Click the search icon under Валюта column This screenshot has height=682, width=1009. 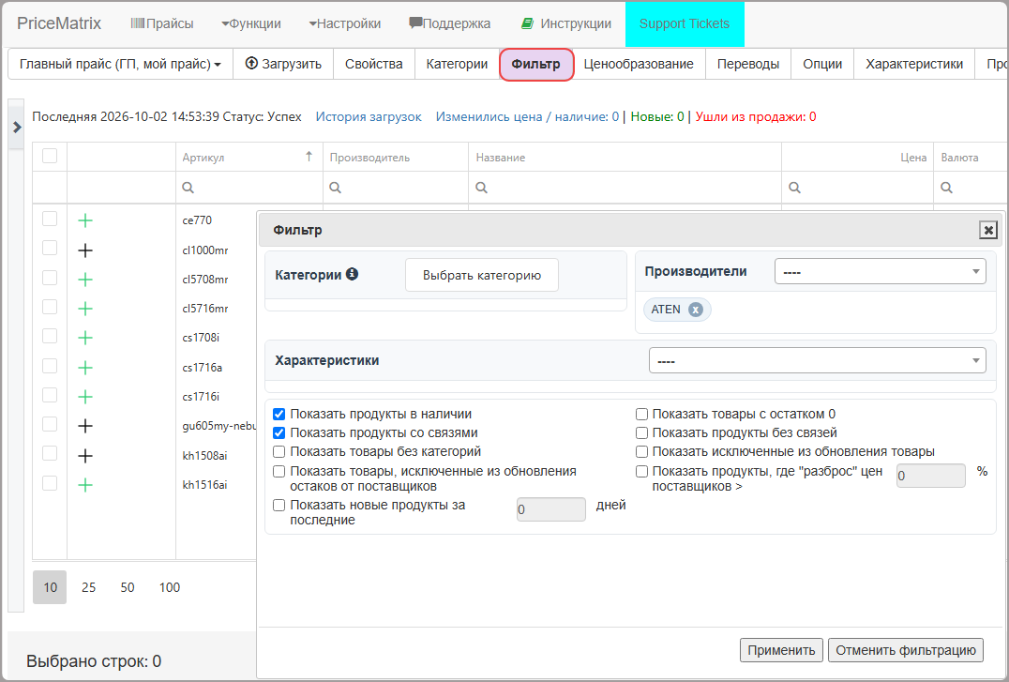click(x=946, y=188)
